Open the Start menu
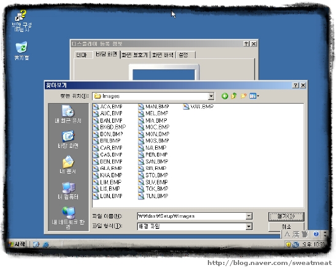The image size is (336, 276). (x=17, y=244)
